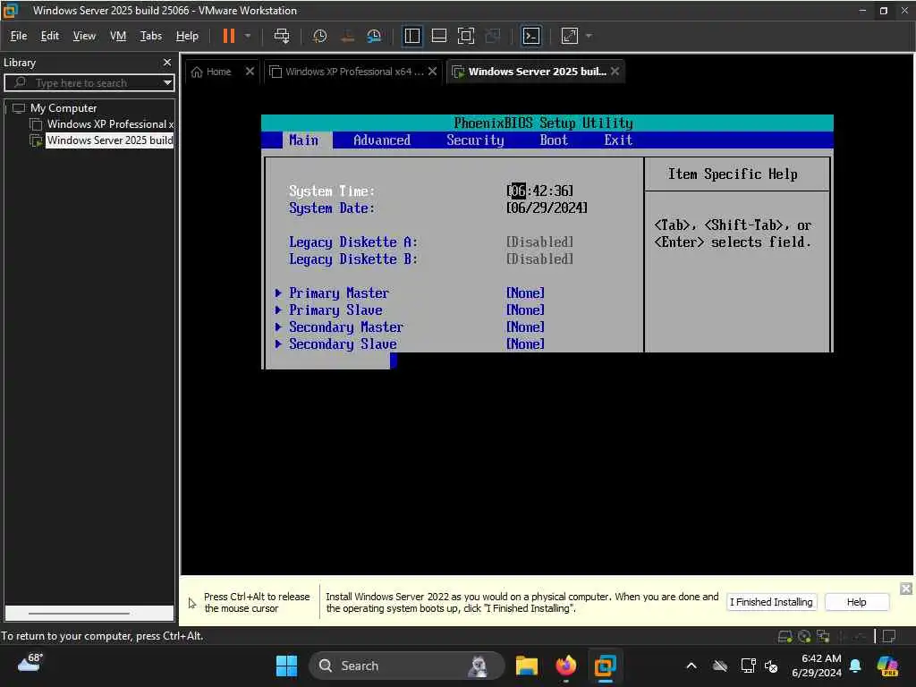This screenshot has height=687, width=916.
Task: Open File Explorer from the taskbar
Action: (x=526, y=666)
